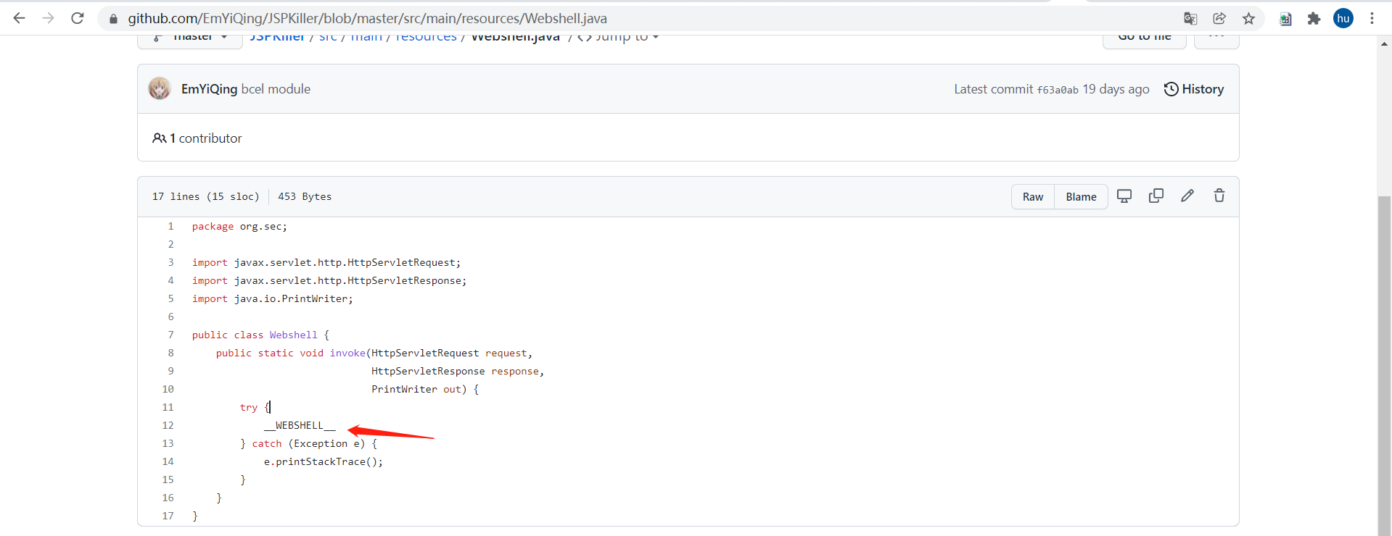
Task: Reload the current page
Action: (78, 18)
